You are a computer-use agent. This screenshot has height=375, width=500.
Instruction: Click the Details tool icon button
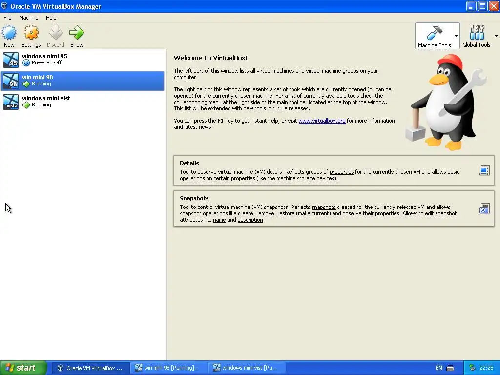point(484,170)
